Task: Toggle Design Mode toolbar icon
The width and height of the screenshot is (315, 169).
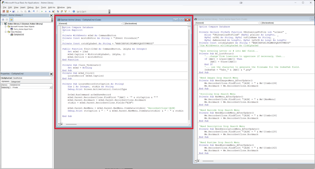Action: point(53,11)
